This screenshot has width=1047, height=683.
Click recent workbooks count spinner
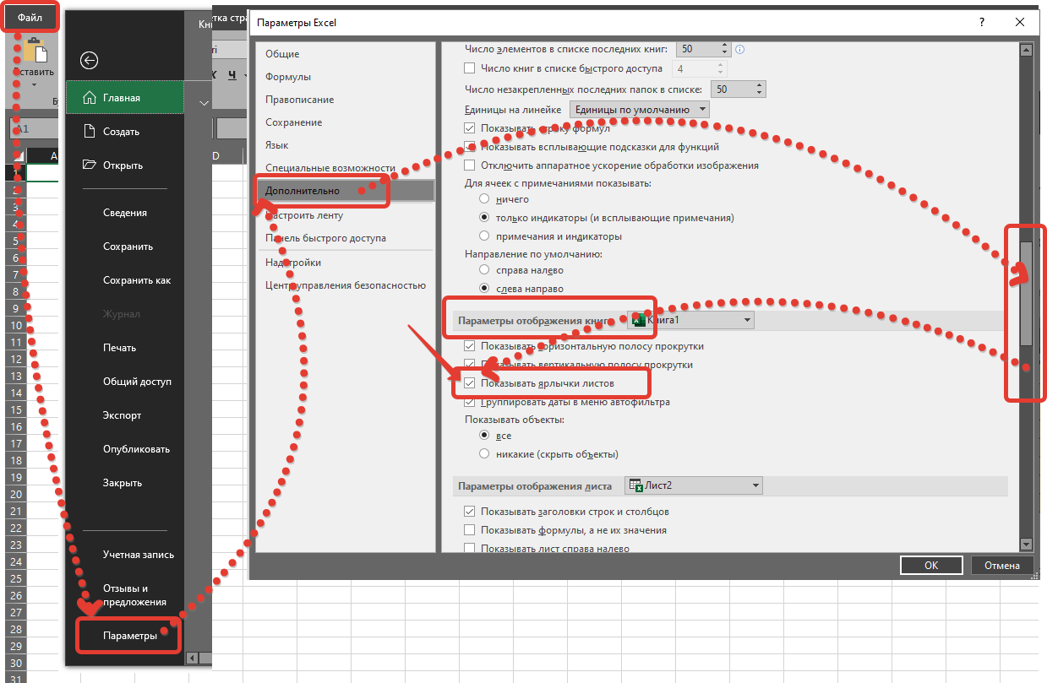pyautogui.click(x=727, y=50)
